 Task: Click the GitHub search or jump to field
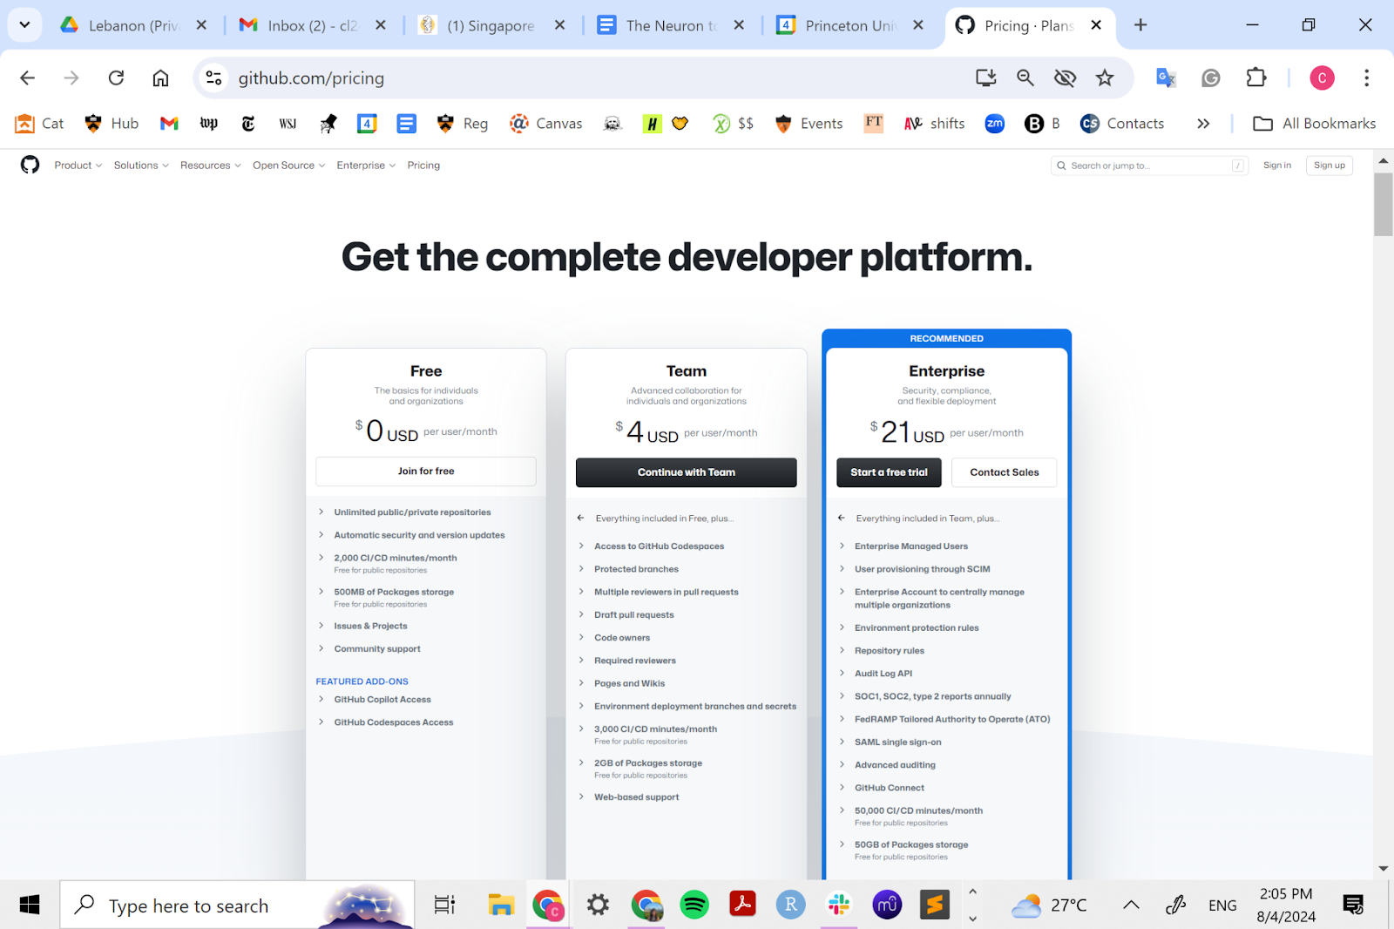coord(1149,166)
